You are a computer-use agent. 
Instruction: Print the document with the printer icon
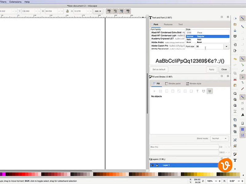(x=235, y=36)
